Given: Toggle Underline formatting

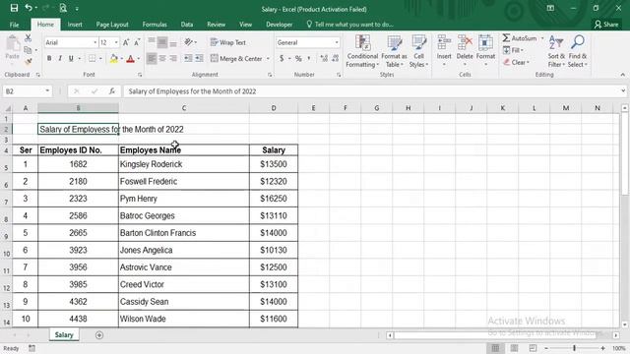Looking at the screenshot, I should coord(71,59).
